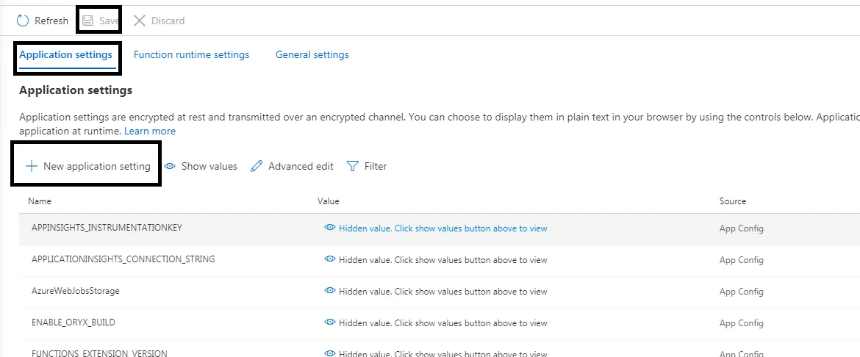The height and width of the screenshot is (357, 860).
Task: Click the Refresh icon
Action: pos(23,21)
